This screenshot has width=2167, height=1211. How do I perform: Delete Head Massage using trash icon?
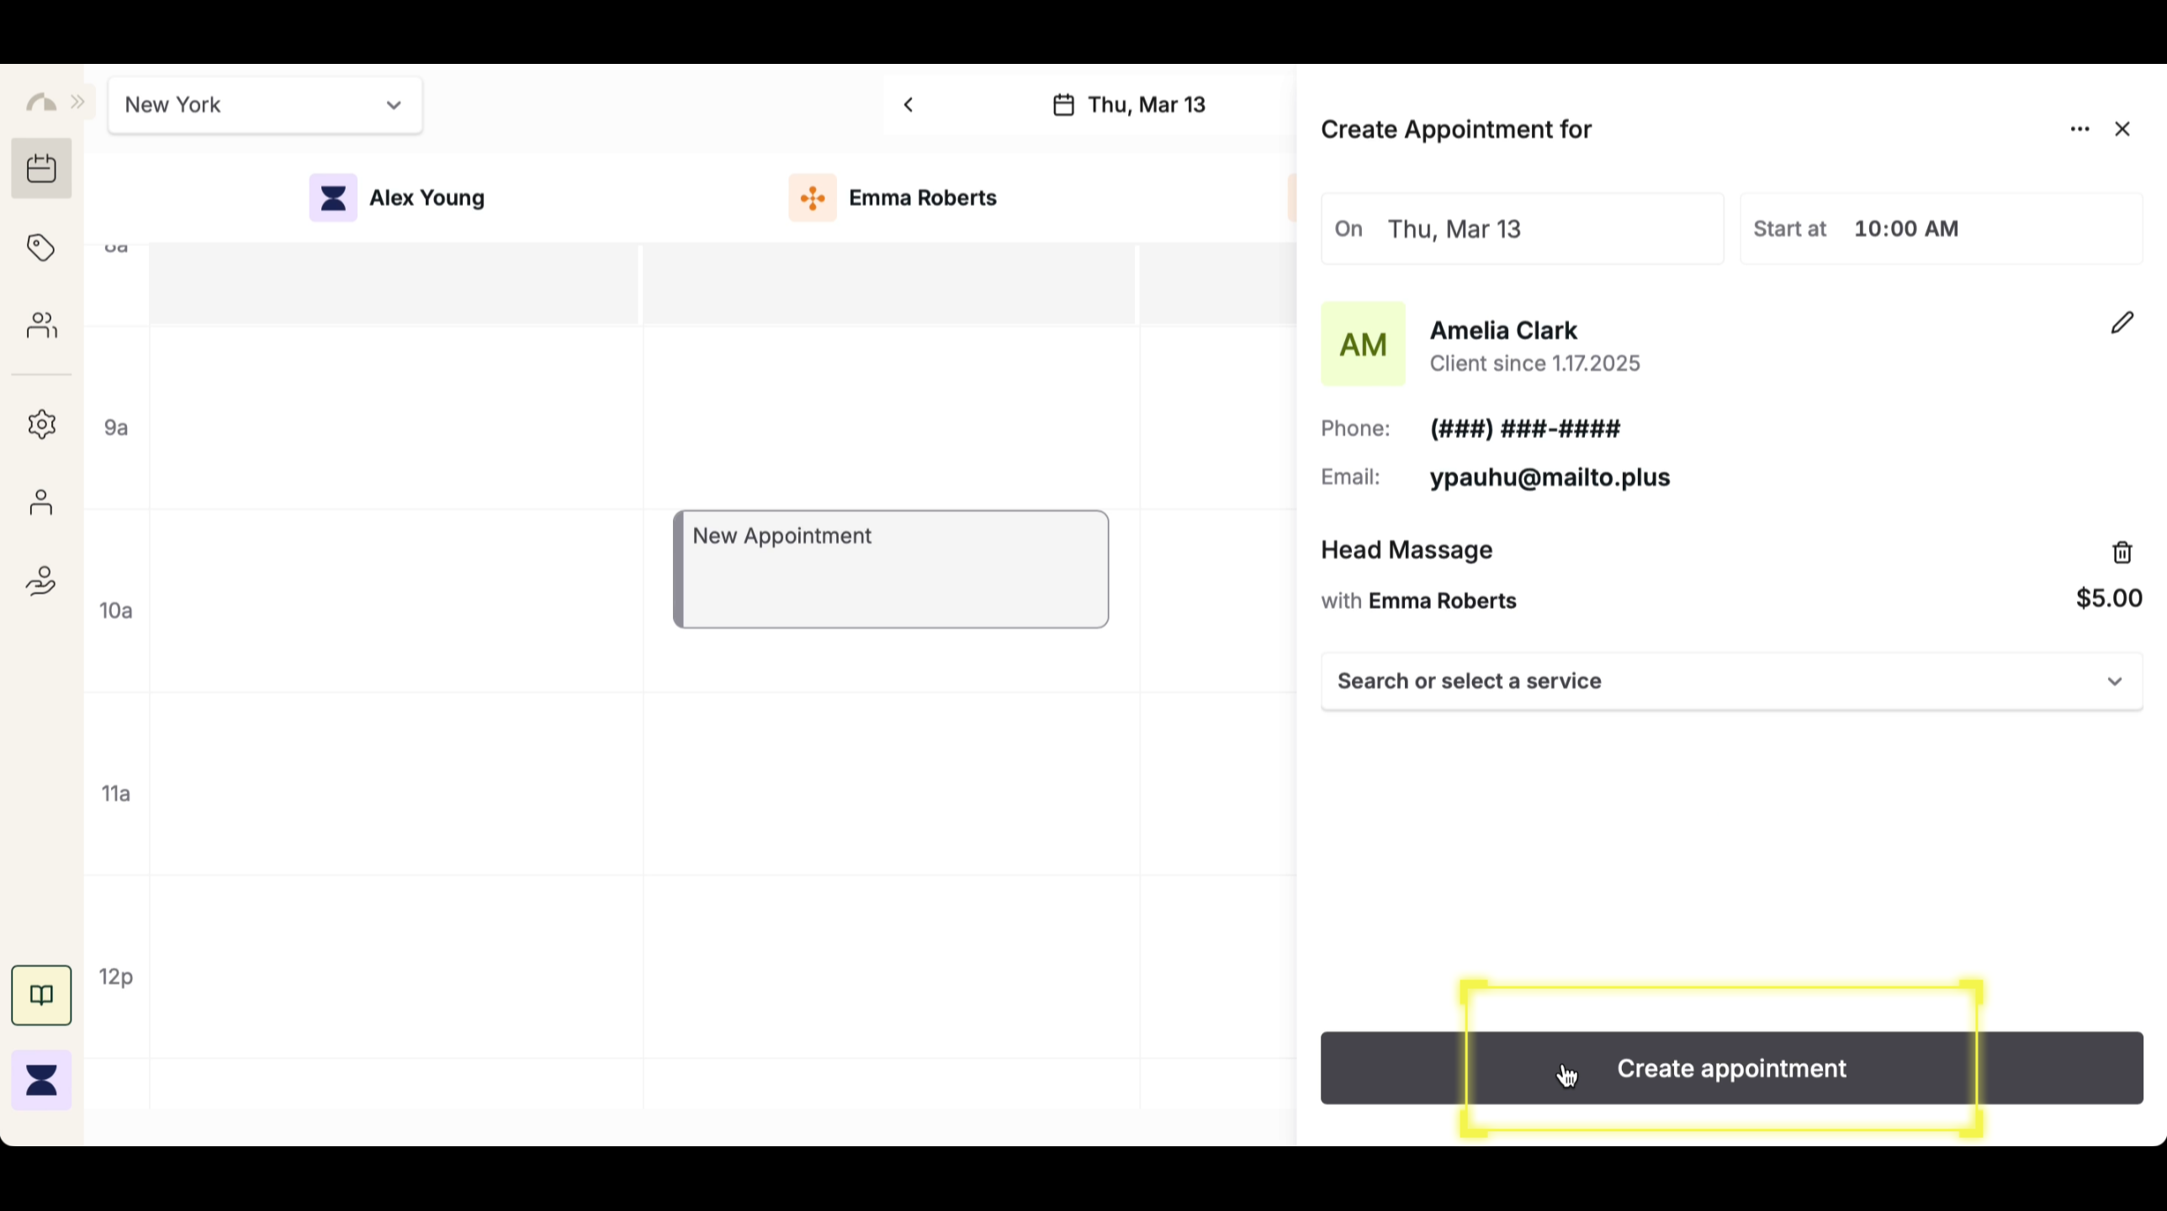click(x=2122, y=553)
